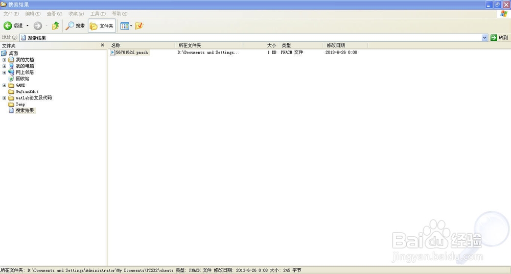Select the GAME folder
Image resolution: width=511 pixels, height=274 pixels.
tap(20, 85)
